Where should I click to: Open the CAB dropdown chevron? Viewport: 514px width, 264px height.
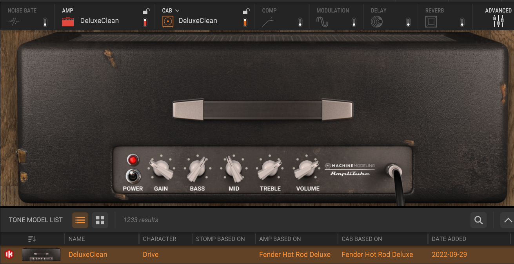(177, 11)
